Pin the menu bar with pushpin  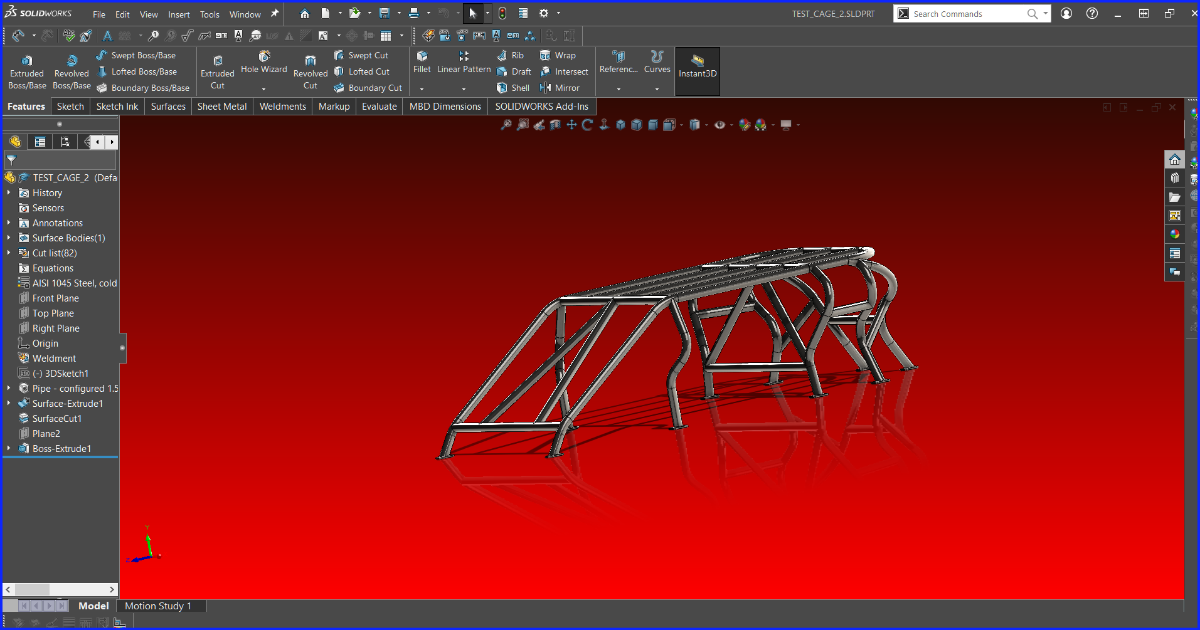(x=275, y=13)
